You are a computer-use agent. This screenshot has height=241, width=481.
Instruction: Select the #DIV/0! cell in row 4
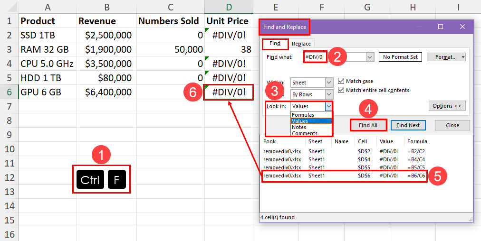coord(229,64)
